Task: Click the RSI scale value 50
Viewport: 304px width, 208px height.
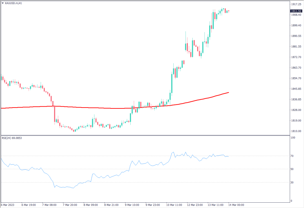Action: click(x=292, y=169)
